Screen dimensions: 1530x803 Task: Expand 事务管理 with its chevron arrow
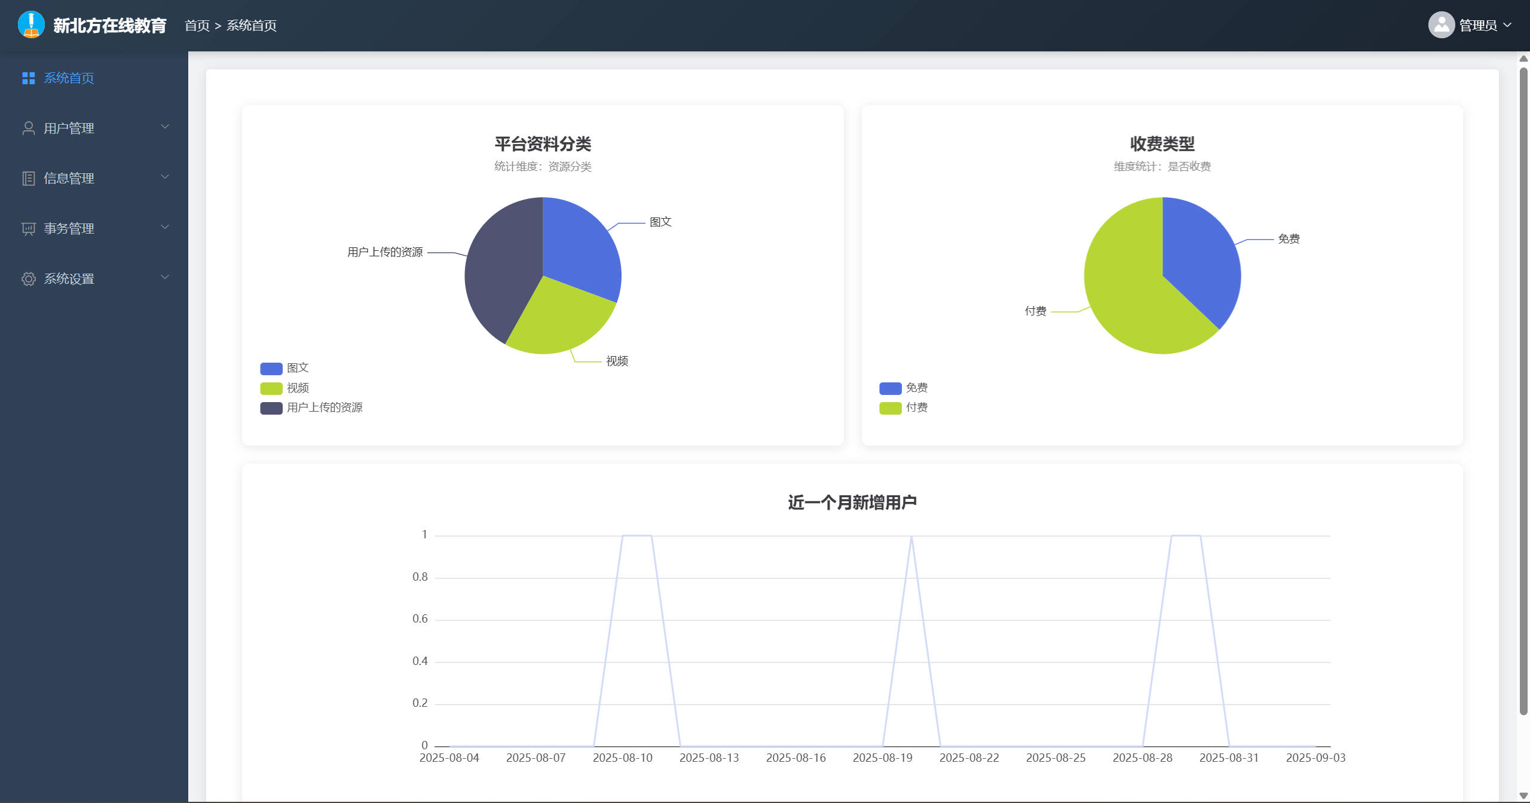click(x=165, y=228)
